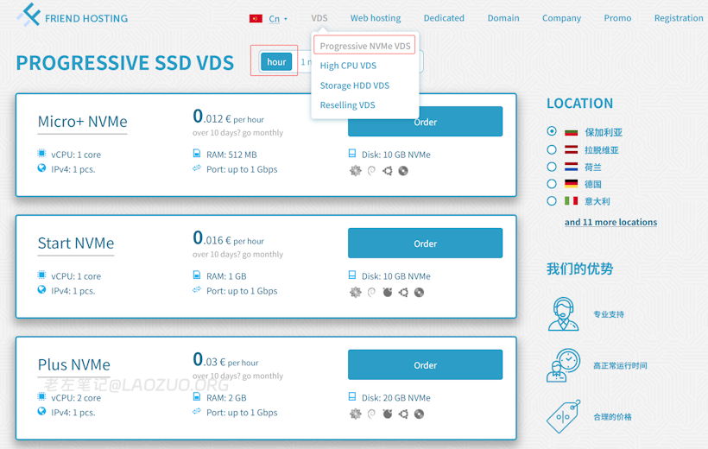Open the Domain menu
This screenshot has width=708, height=449.
(503, 18)
